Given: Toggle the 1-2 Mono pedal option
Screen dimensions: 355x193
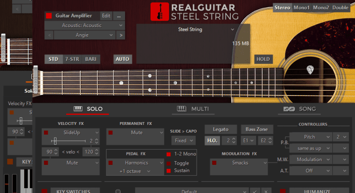Looking at the screenshot, I should [x=169, y=154].
